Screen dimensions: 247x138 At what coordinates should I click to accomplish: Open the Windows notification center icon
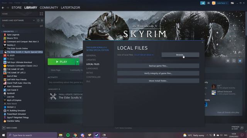[x=242, y=135]
